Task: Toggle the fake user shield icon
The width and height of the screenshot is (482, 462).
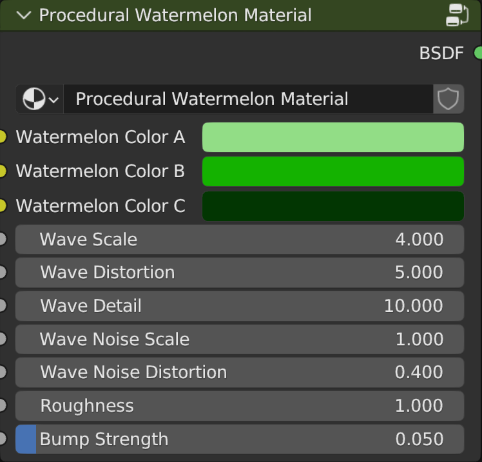Action: 448,99
